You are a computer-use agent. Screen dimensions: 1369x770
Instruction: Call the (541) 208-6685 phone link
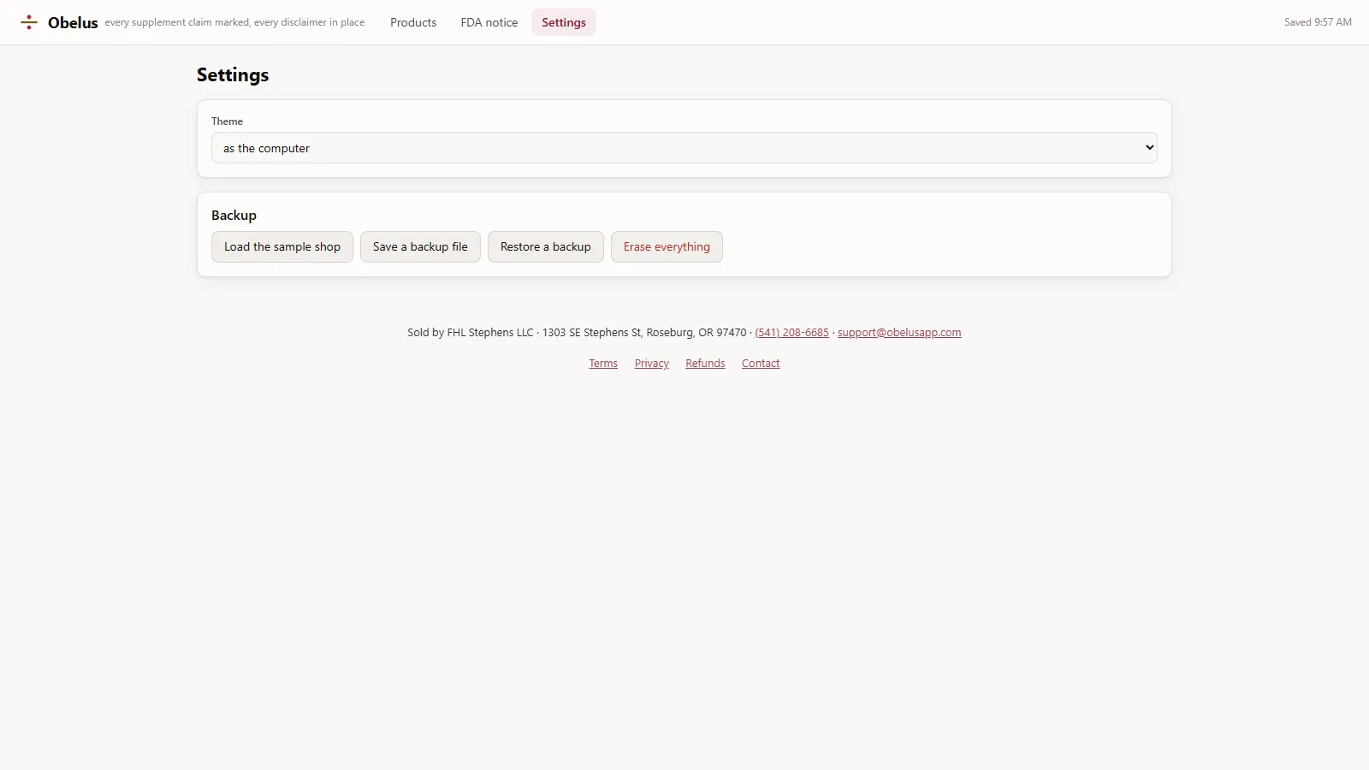point(791,333)
